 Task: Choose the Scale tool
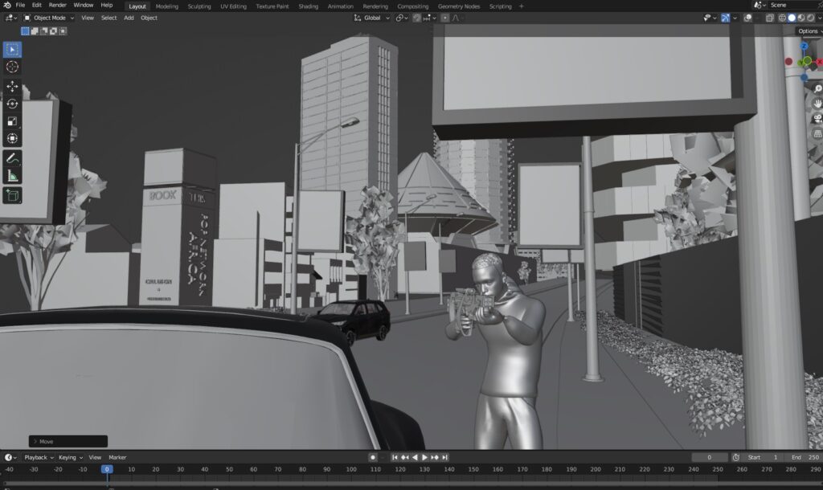13,121
